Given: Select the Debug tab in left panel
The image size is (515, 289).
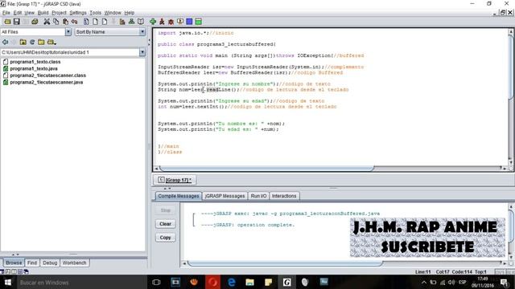Looking at the screenshot, I should 50,263.
